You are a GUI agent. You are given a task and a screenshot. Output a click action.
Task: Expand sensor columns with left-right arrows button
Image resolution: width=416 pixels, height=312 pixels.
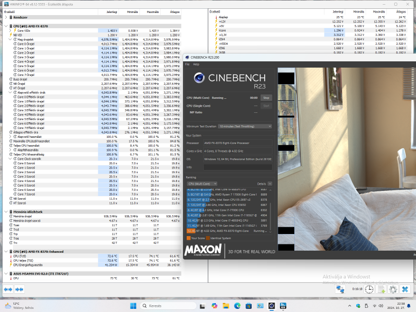[x=8, y=289]
